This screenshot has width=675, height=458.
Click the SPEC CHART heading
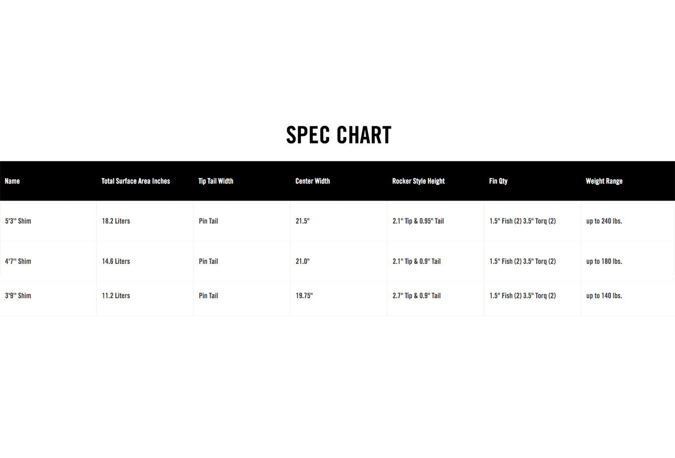click(338, 135)
